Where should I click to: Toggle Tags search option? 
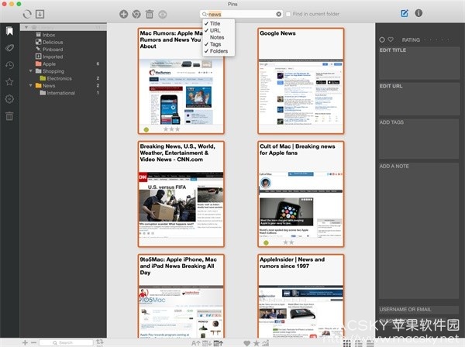pos(219,44)
